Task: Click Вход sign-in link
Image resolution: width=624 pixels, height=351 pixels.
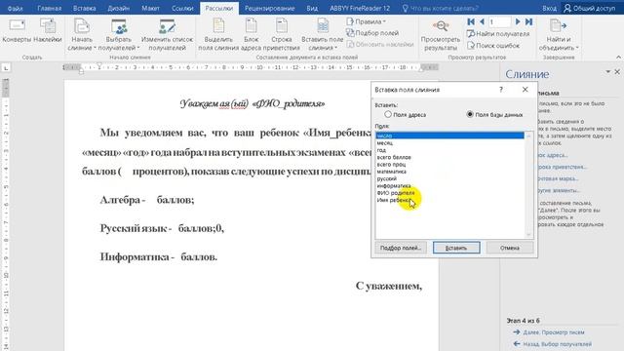Action: click(x=549, y=8)
